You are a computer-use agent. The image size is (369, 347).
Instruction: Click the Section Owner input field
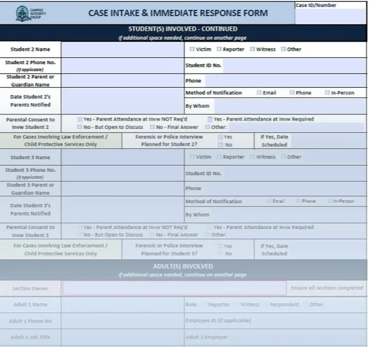pos(175,288)
